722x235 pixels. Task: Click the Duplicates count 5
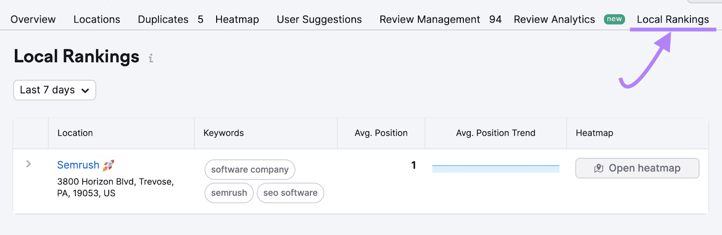pyautogui.click(x=200, y=19)
